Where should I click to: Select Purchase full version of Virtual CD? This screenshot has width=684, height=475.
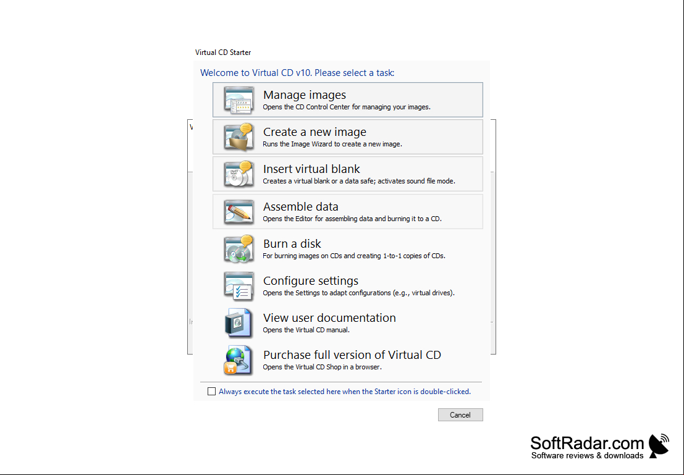tap(352, 355)
